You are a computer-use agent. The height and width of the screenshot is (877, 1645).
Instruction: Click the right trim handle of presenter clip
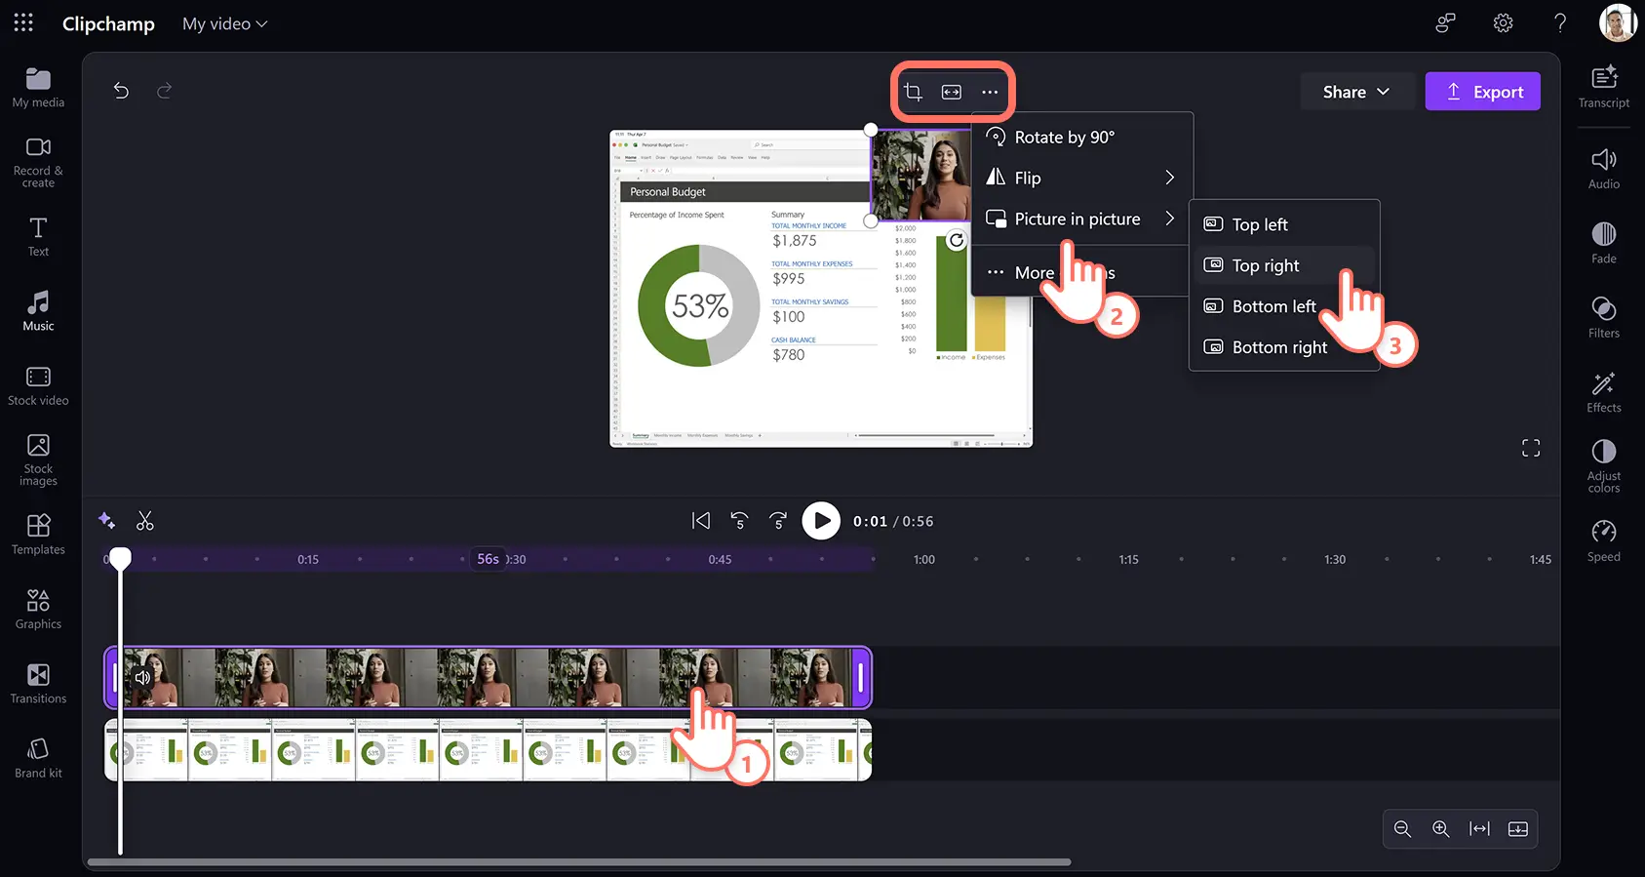(x=860, y=677)
